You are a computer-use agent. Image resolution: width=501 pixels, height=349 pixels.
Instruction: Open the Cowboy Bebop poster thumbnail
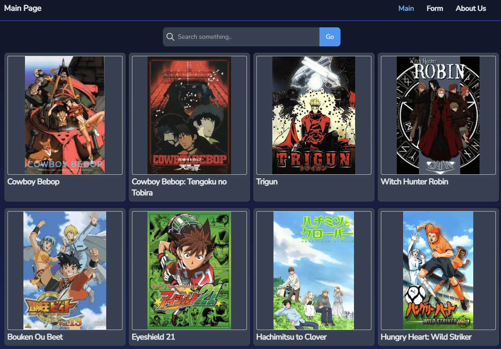[x=65, y=115]
